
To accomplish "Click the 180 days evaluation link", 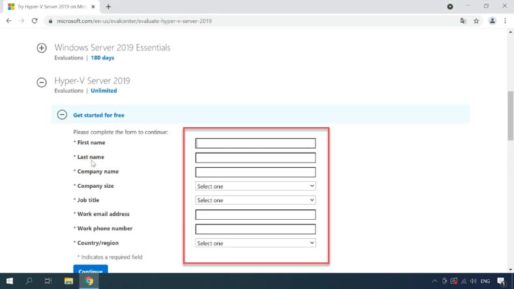I will tap(102, 57).
